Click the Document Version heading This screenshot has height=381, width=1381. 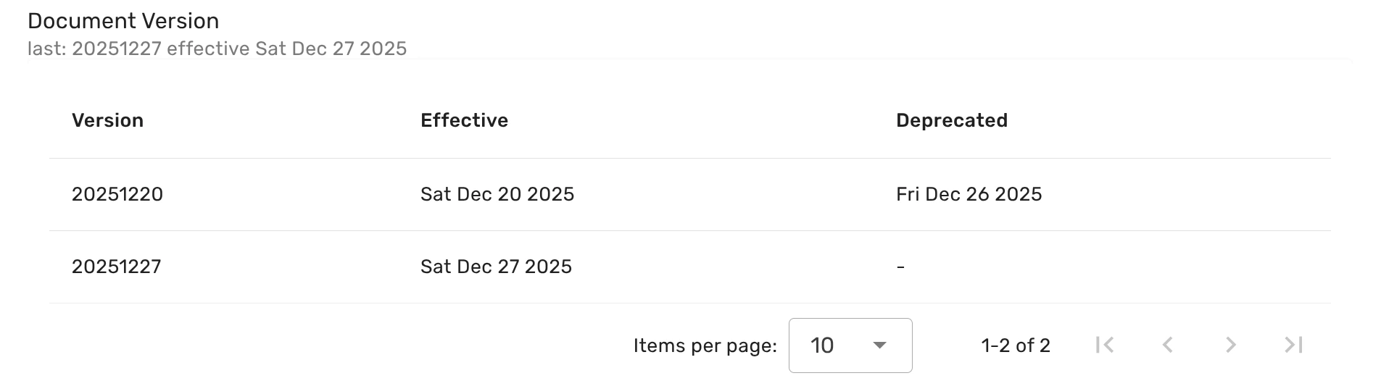point(123,21)
